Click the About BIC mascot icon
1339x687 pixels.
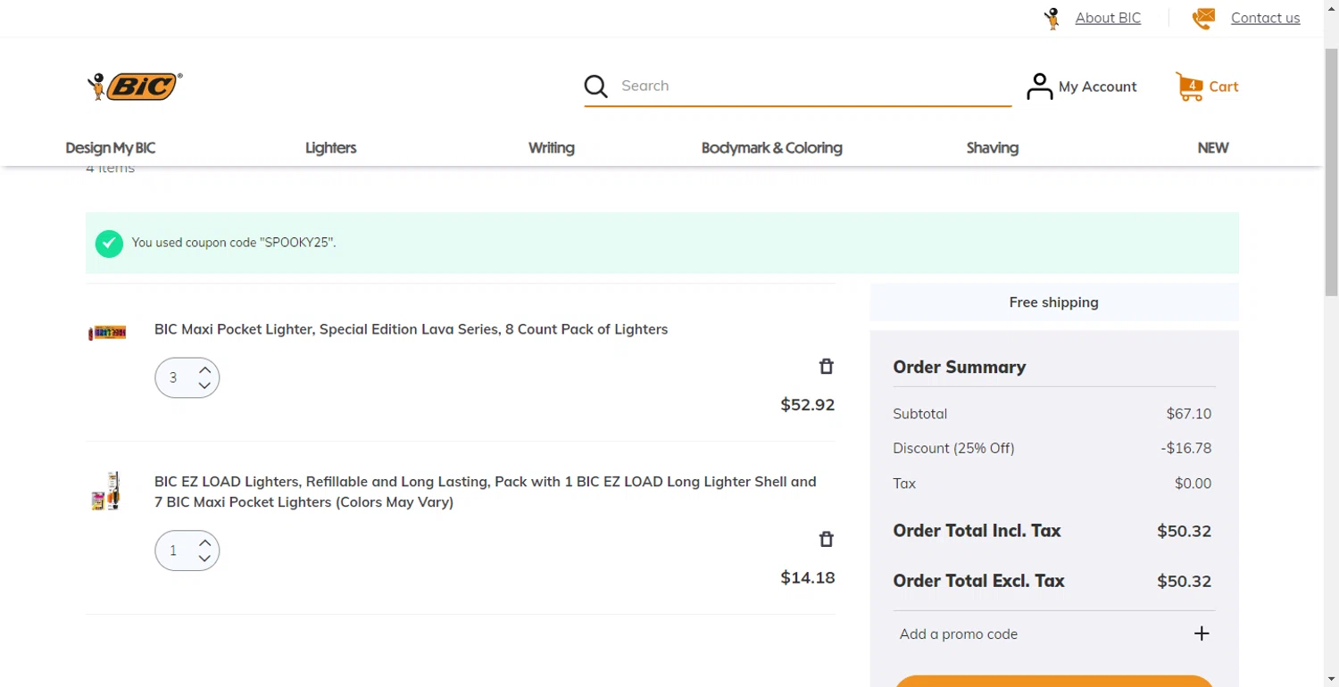tap(1053, 18)
